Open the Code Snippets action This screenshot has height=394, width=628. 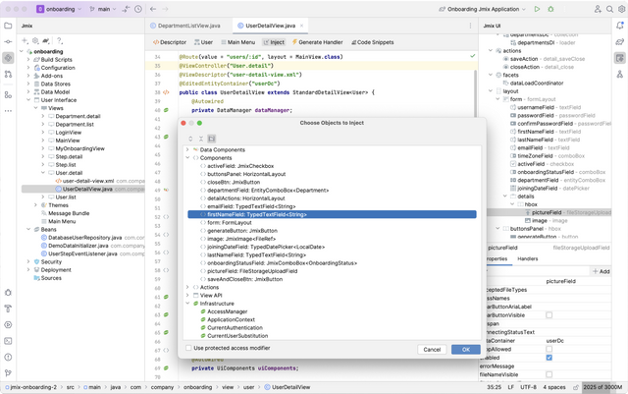coord(373,42)
